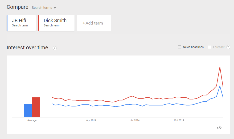This screenshot has width=234, height=139.
Task: Click the blue average bar for JB Hifi
Action: (x=28, y=110)
